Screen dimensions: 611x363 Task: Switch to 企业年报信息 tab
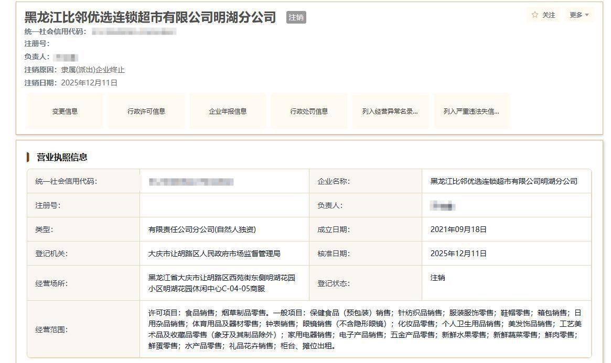click(228, 111)
